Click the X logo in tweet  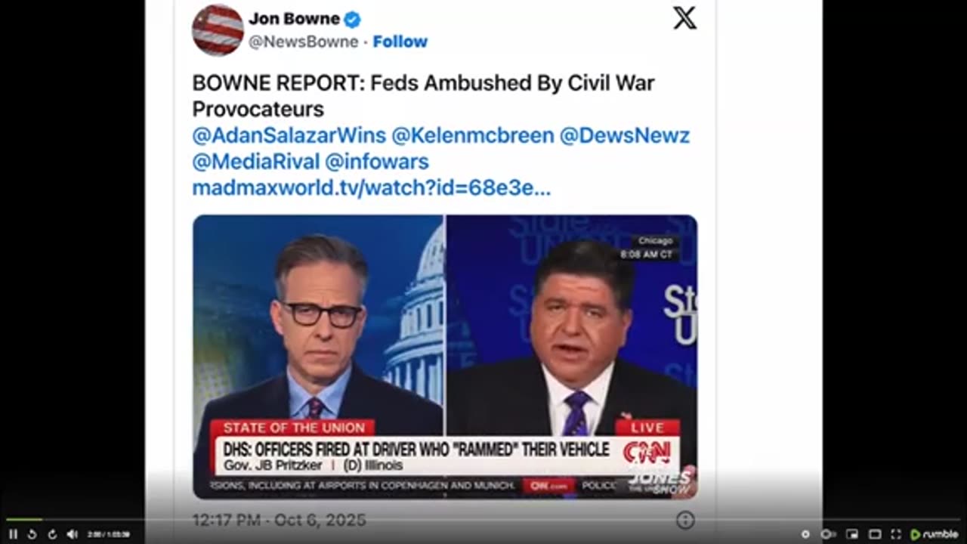pos(685,18)
